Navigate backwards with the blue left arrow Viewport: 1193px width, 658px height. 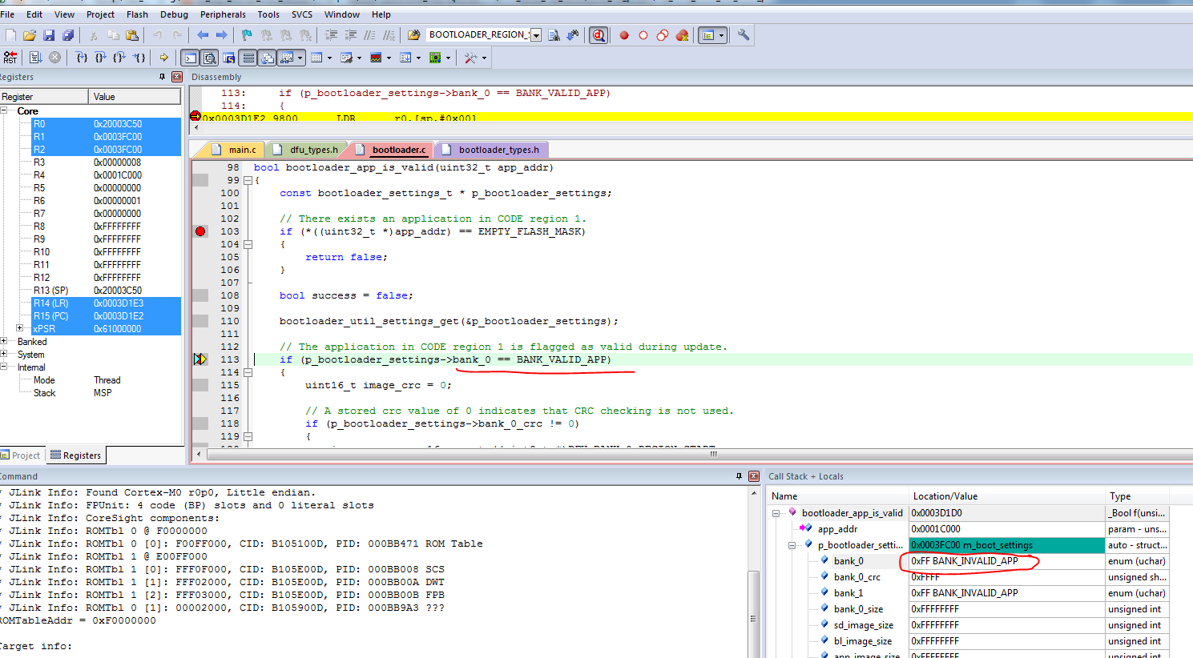[x=203, y=35]
